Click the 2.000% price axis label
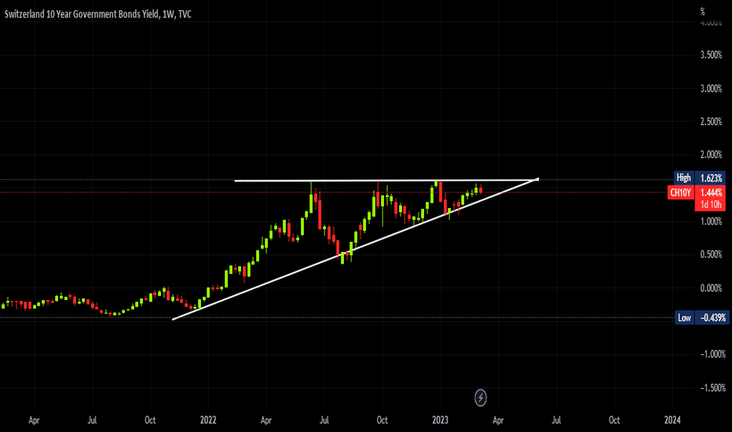The height and width of the screenshot is (432, 732). point(711,155)
